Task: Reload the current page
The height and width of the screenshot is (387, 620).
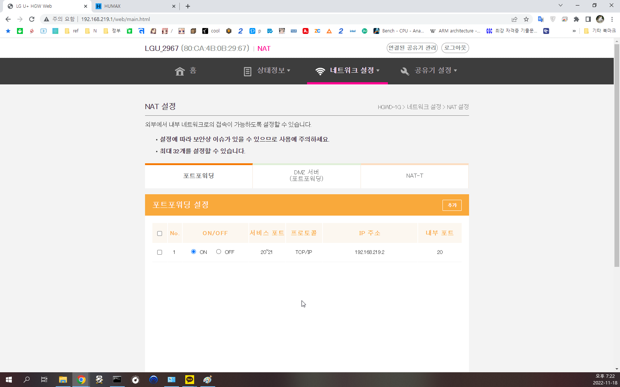Action: point(32,19)
